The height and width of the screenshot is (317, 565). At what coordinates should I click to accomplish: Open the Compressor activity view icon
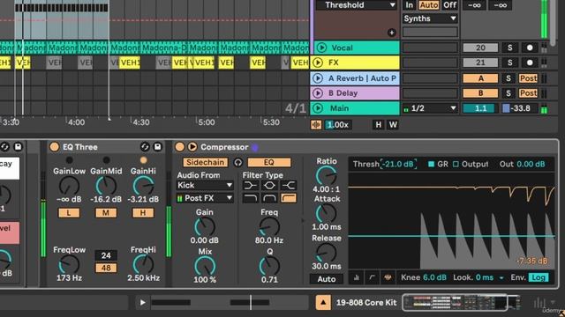coord(388,277)
